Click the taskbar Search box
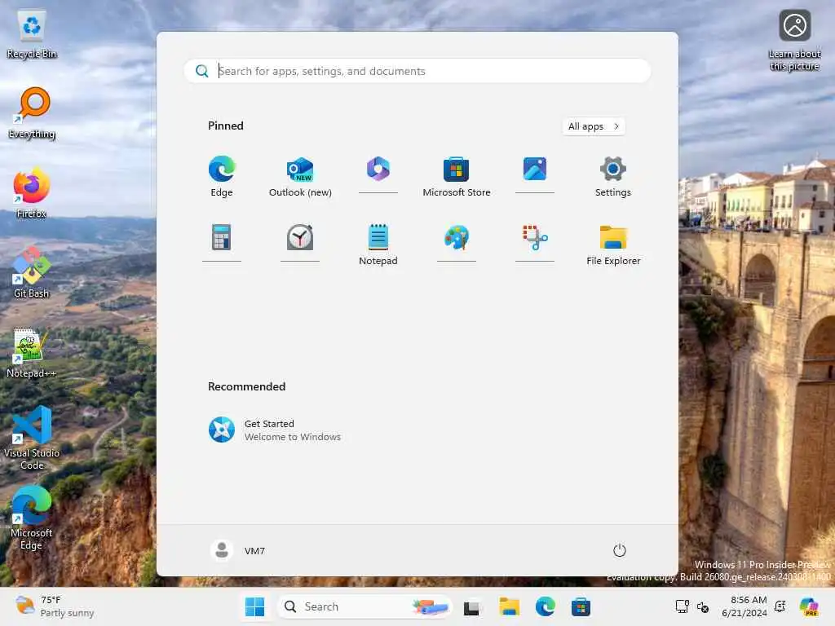This screenshot has height=626, width=835. [364, 606]
